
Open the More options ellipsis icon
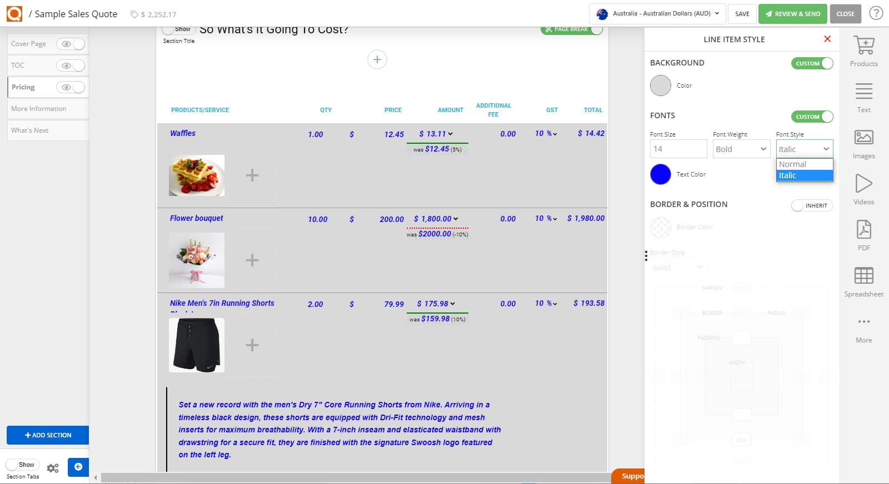(x=863, y=321)
